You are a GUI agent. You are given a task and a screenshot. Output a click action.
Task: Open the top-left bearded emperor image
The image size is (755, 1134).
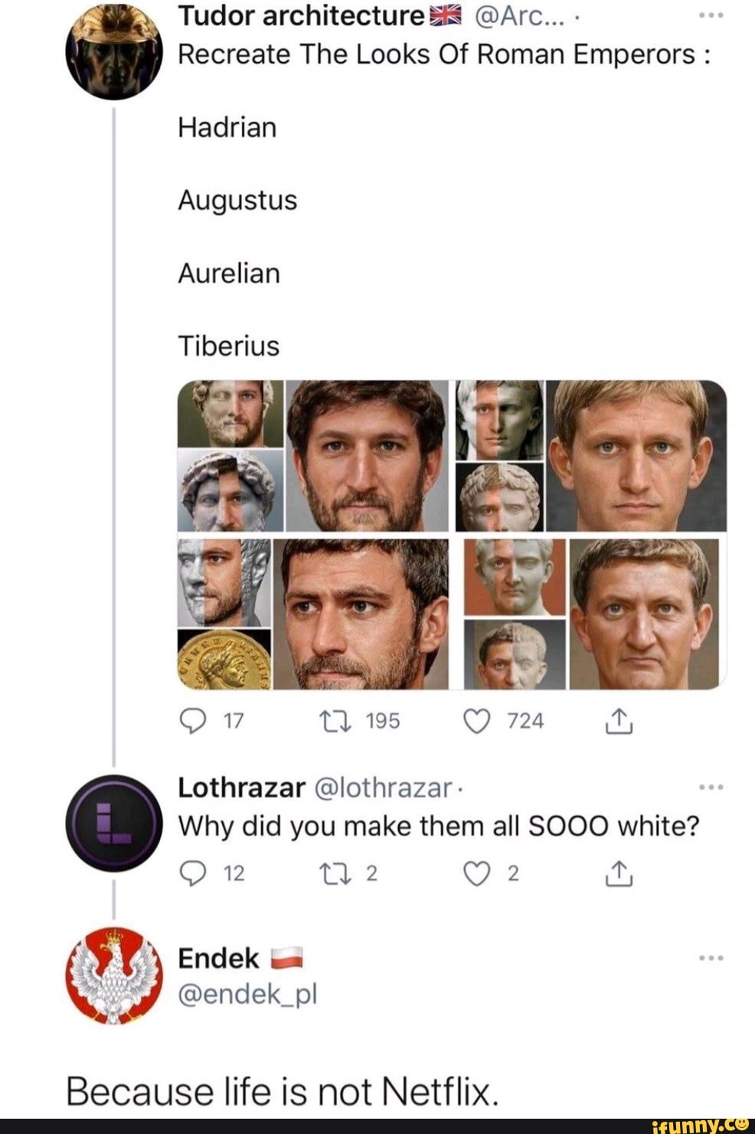pyautogui.click(x=314, y=455)
